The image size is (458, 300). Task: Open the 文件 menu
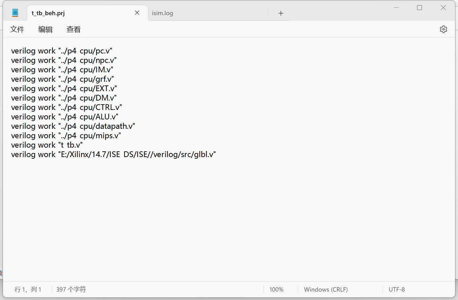point(17,29)
